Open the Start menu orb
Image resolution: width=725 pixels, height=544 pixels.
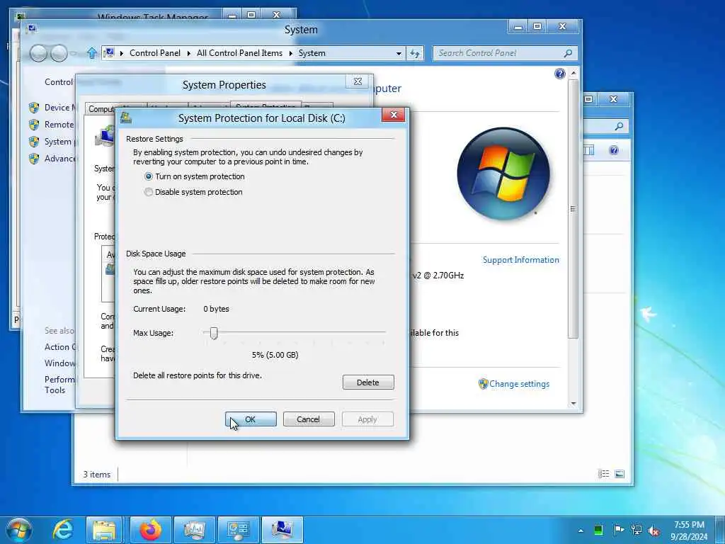[x=19, y=530]
